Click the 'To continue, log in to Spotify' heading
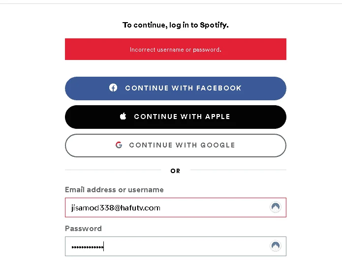This screenshot has height=265, width=342. click(x=176, y=25)
